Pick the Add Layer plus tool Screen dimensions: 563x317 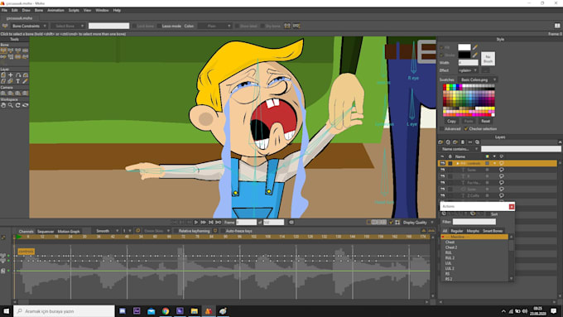click(11, 75)
